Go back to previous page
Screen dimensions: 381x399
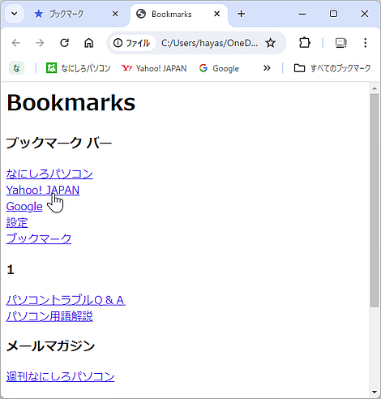pos(16,43)
